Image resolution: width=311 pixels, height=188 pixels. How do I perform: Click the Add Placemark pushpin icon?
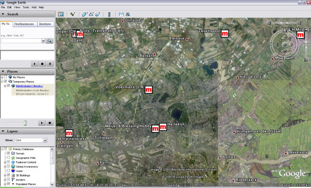pyautogui.click(x=72, y=14)
